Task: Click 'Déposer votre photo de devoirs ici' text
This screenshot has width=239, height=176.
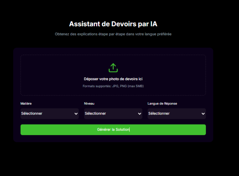Action: click(113, 79)
